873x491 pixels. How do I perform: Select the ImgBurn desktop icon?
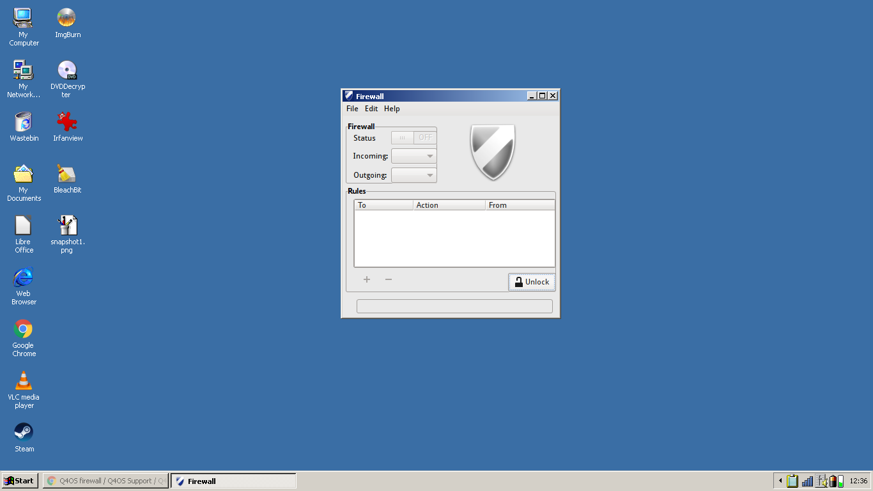[x=66, y=19]
